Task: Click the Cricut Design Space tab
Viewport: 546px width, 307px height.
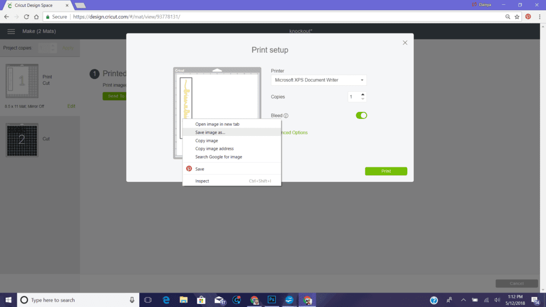Action: (x=34, y=5)
